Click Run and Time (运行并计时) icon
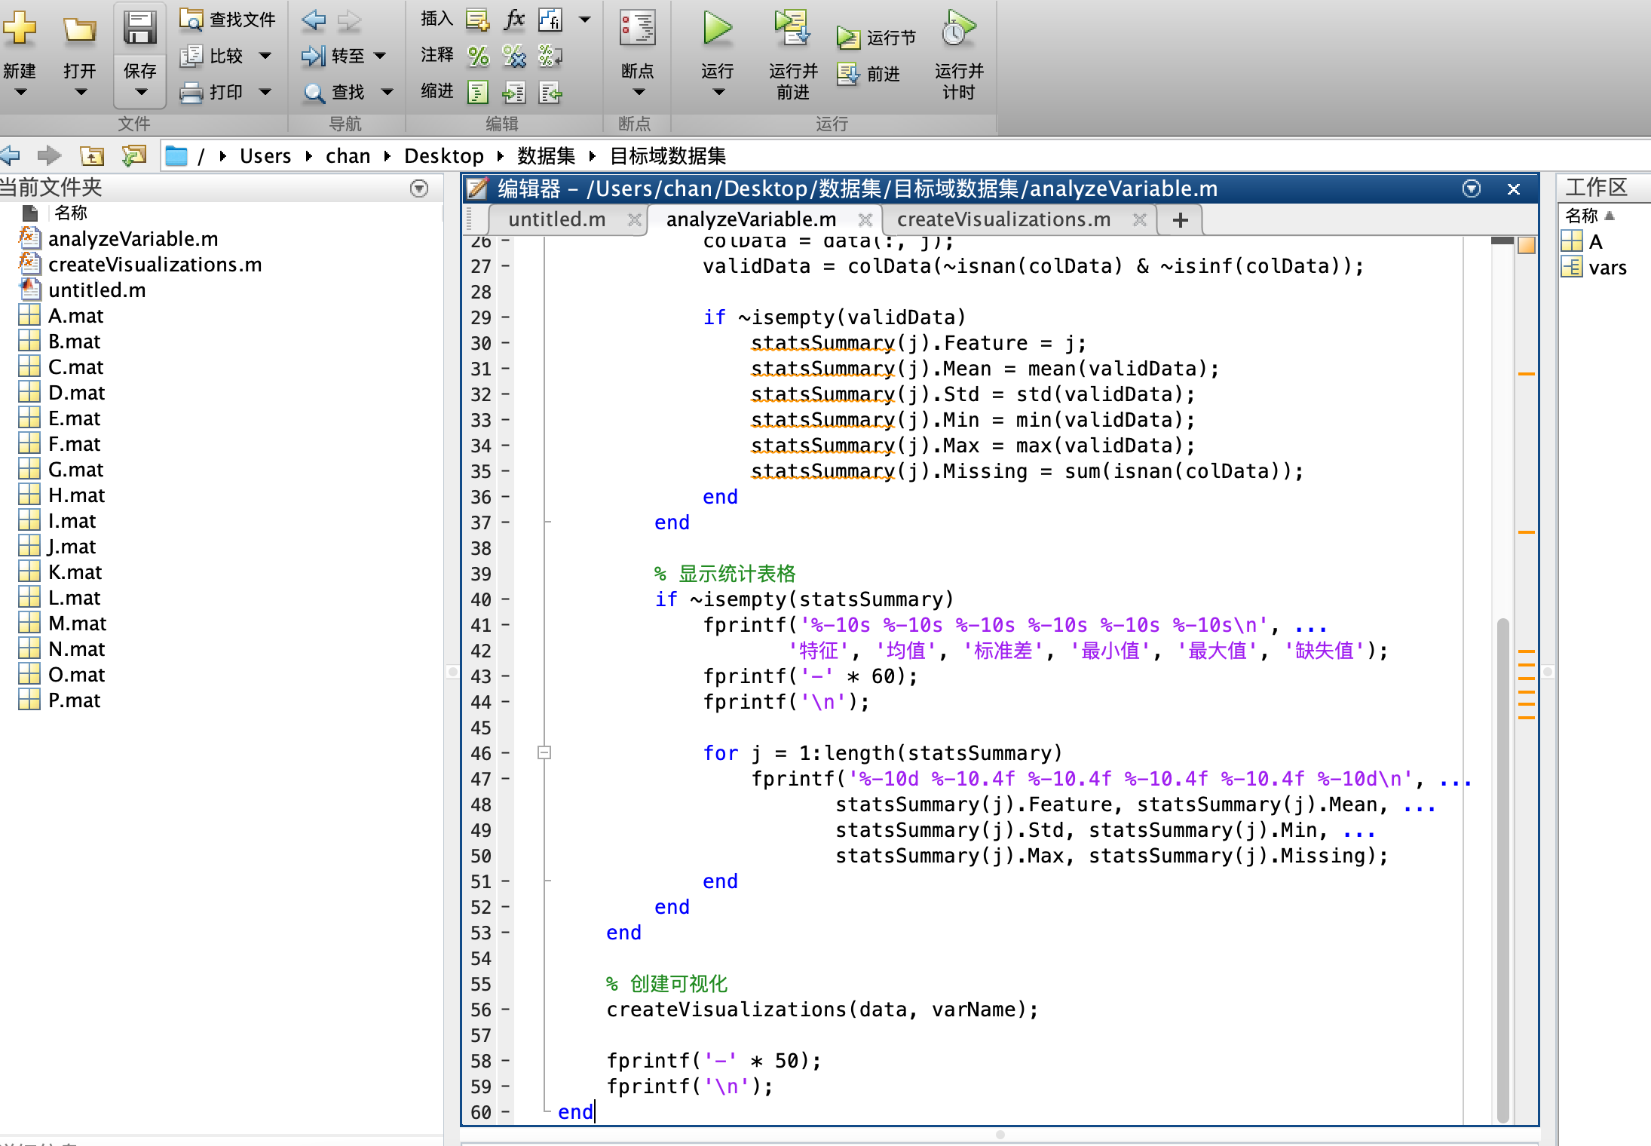This screenshot has width=1651, height=1146. [x=958, y=28]
